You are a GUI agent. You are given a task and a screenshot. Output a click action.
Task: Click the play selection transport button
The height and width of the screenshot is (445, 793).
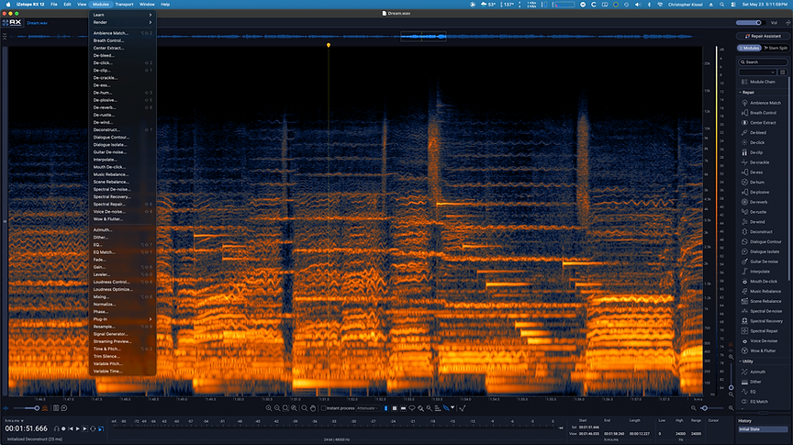(85, 428)
